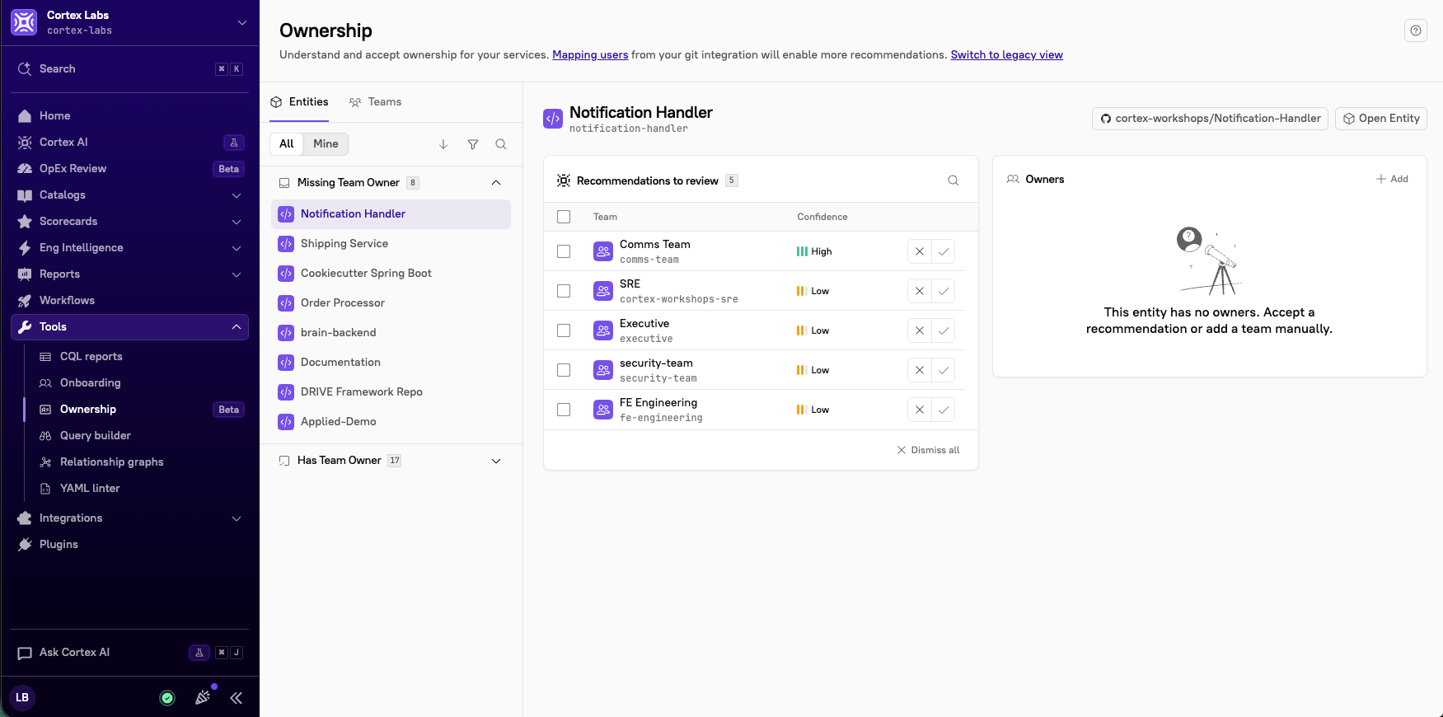This screenshot has height=717, width=1443.
Task: Dismiss the Executive recommendation
Action: [920, 330]
